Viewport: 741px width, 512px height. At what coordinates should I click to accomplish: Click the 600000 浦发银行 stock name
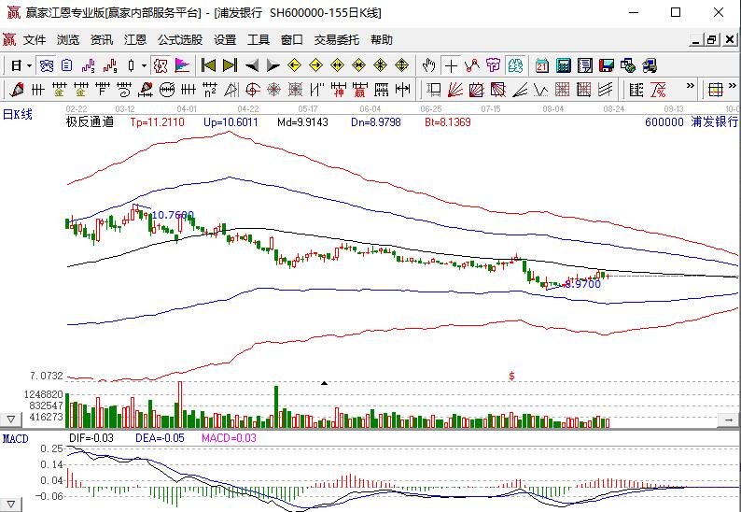pos(692,122)
